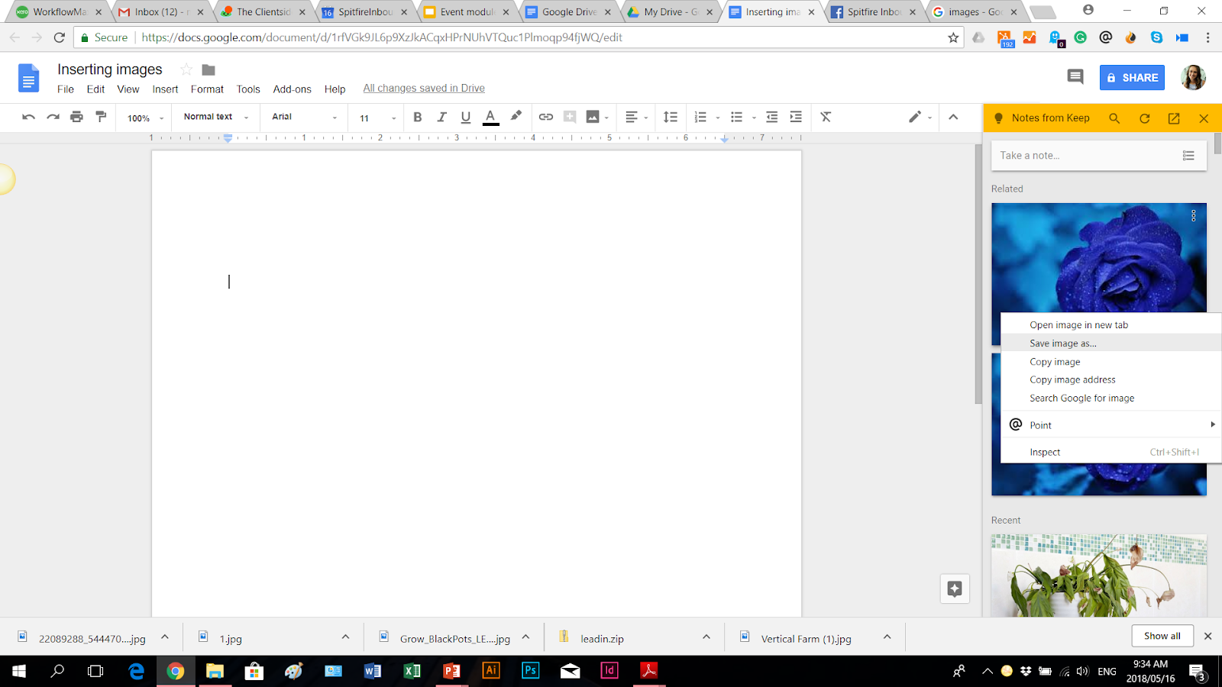Choose Inspect in the context menu
This screenshot has width=1222, height=687.
click(1110, 452)
